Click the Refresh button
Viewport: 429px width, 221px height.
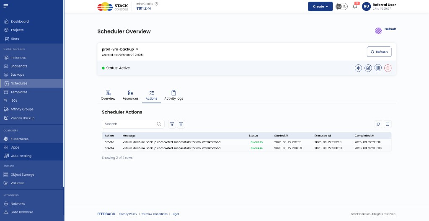[x=379, y=52]
